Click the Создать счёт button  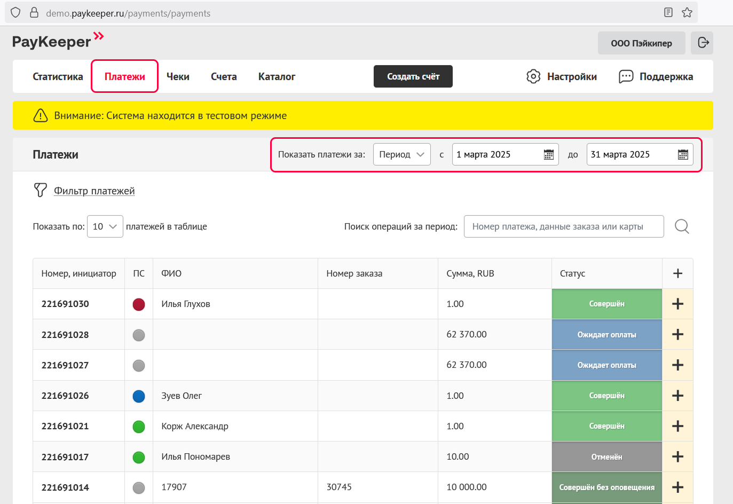pos(413,76)
